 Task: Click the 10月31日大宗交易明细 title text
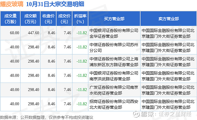55,4
